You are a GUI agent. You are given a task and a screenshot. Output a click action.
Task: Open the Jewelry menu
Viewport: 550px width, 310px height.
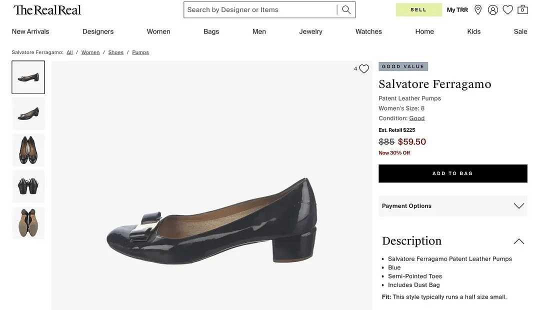click(310, 31)
